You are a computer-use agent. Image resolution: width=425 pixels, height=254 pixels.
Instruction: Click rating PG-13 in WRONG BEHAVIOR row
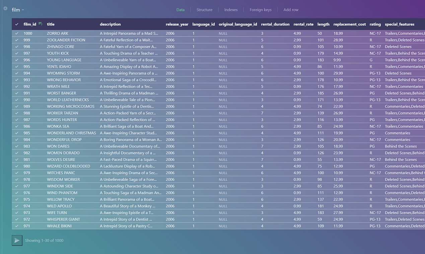[x=375, y=80]
